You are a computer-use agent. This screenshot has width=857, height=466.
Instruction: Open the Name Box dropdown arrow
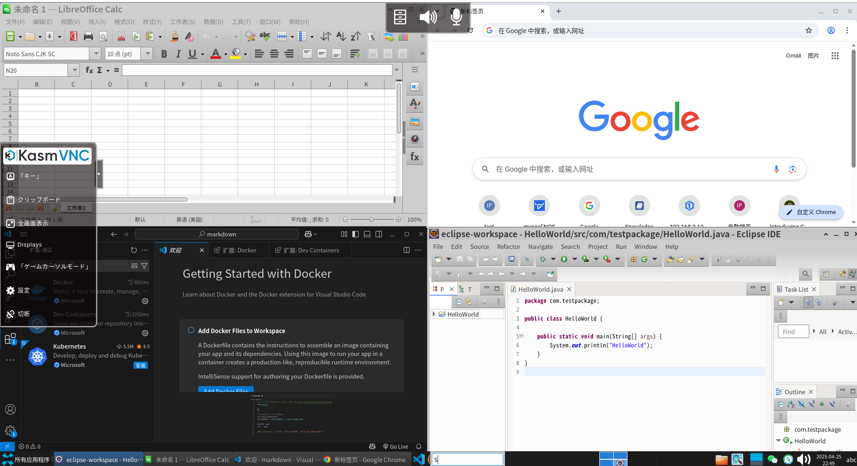pyautogui.click(x=74, y=70)
